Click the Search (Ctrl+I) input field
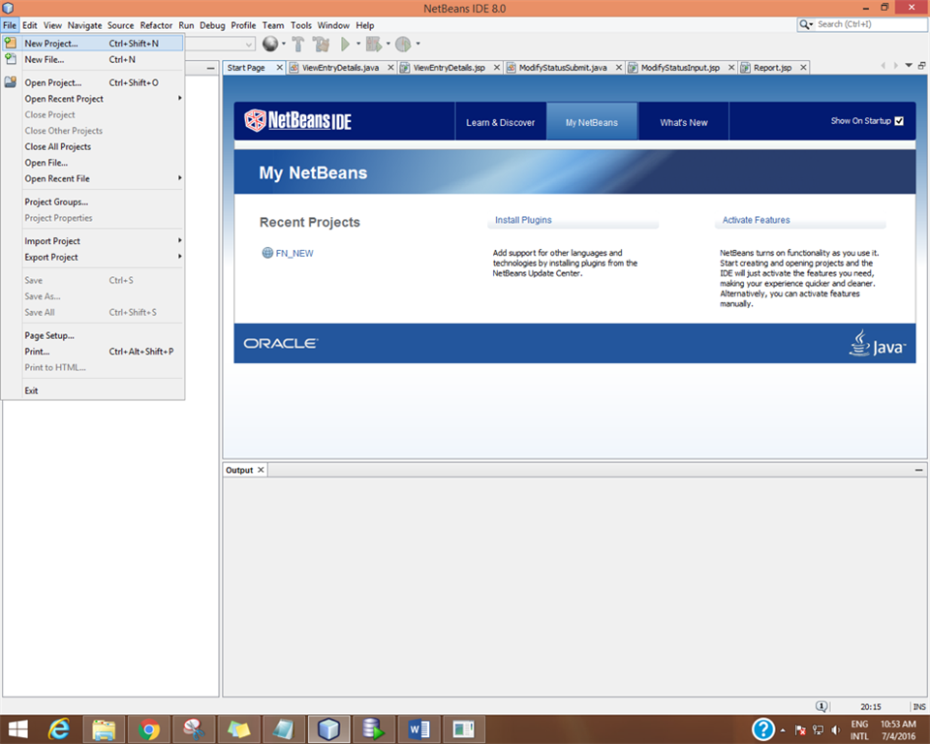Image resolution: width=930 pixels, height=744 pixels. pos(870,24)
